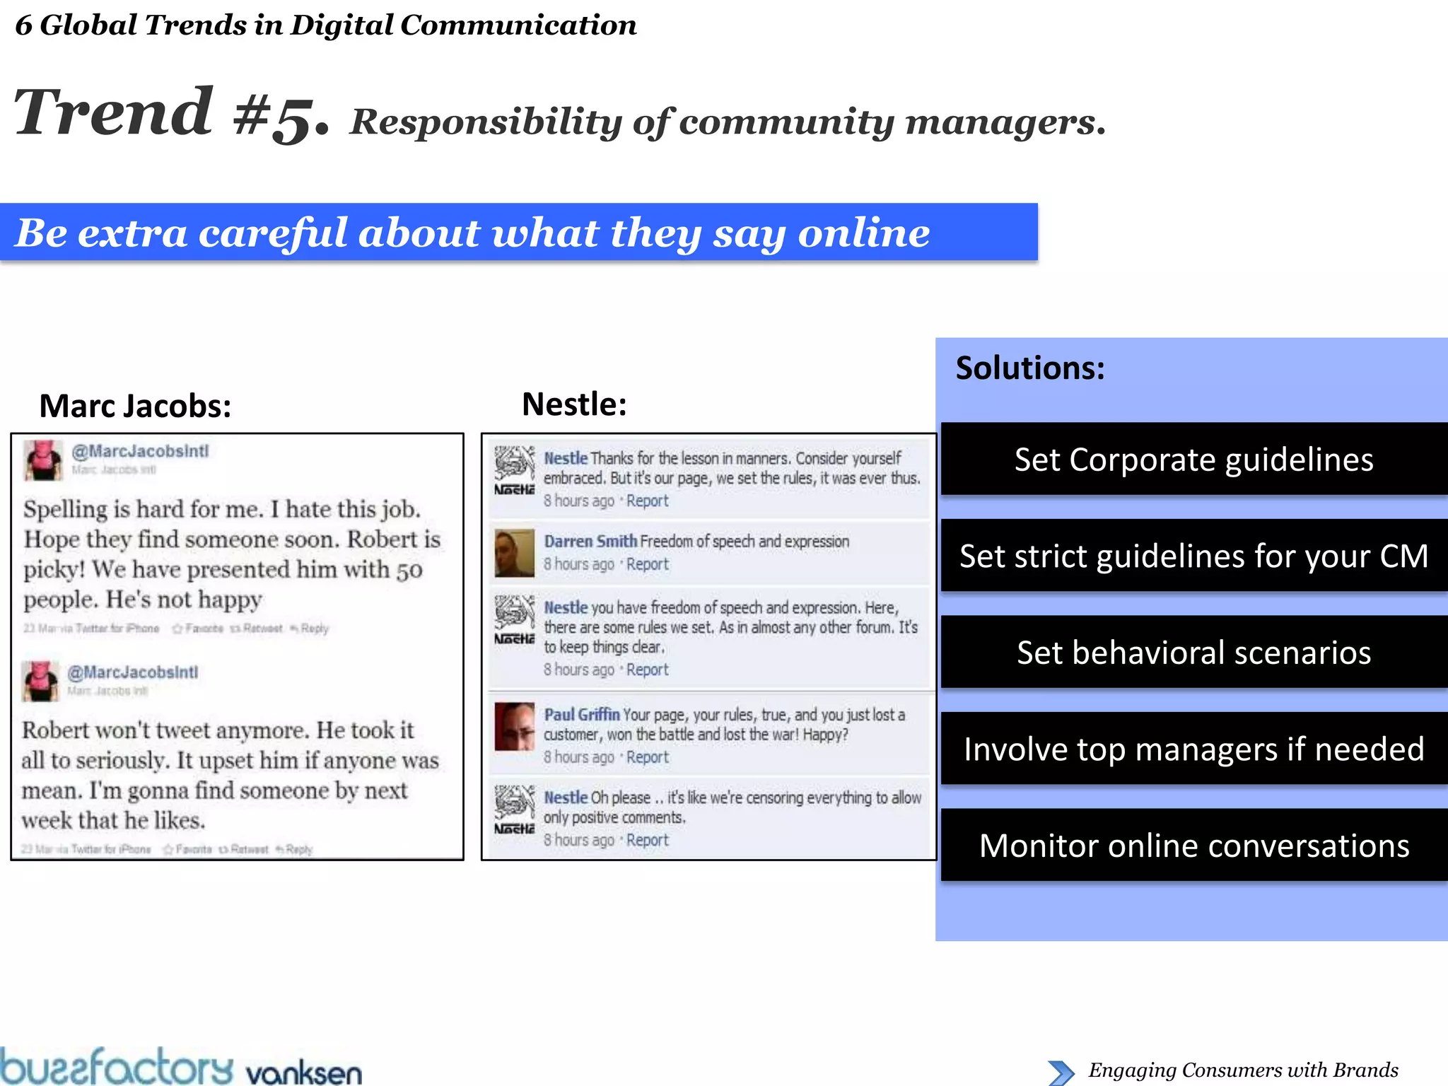The image size is (1448, 1086).
Task: Select 'Set strict guidelines for your CM' box
Action: pyautogui.click(x=1194, y=556)
